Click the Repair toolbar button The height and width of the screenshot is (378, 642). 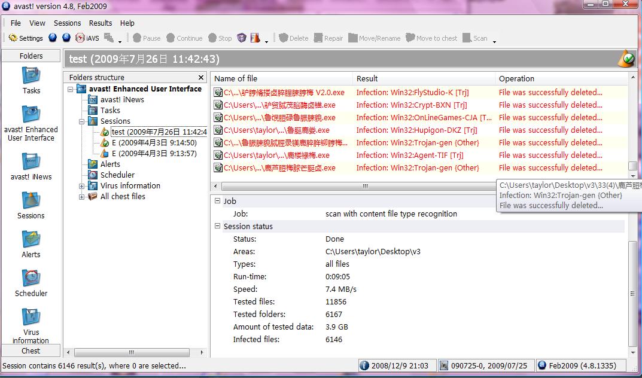(328, 38)
